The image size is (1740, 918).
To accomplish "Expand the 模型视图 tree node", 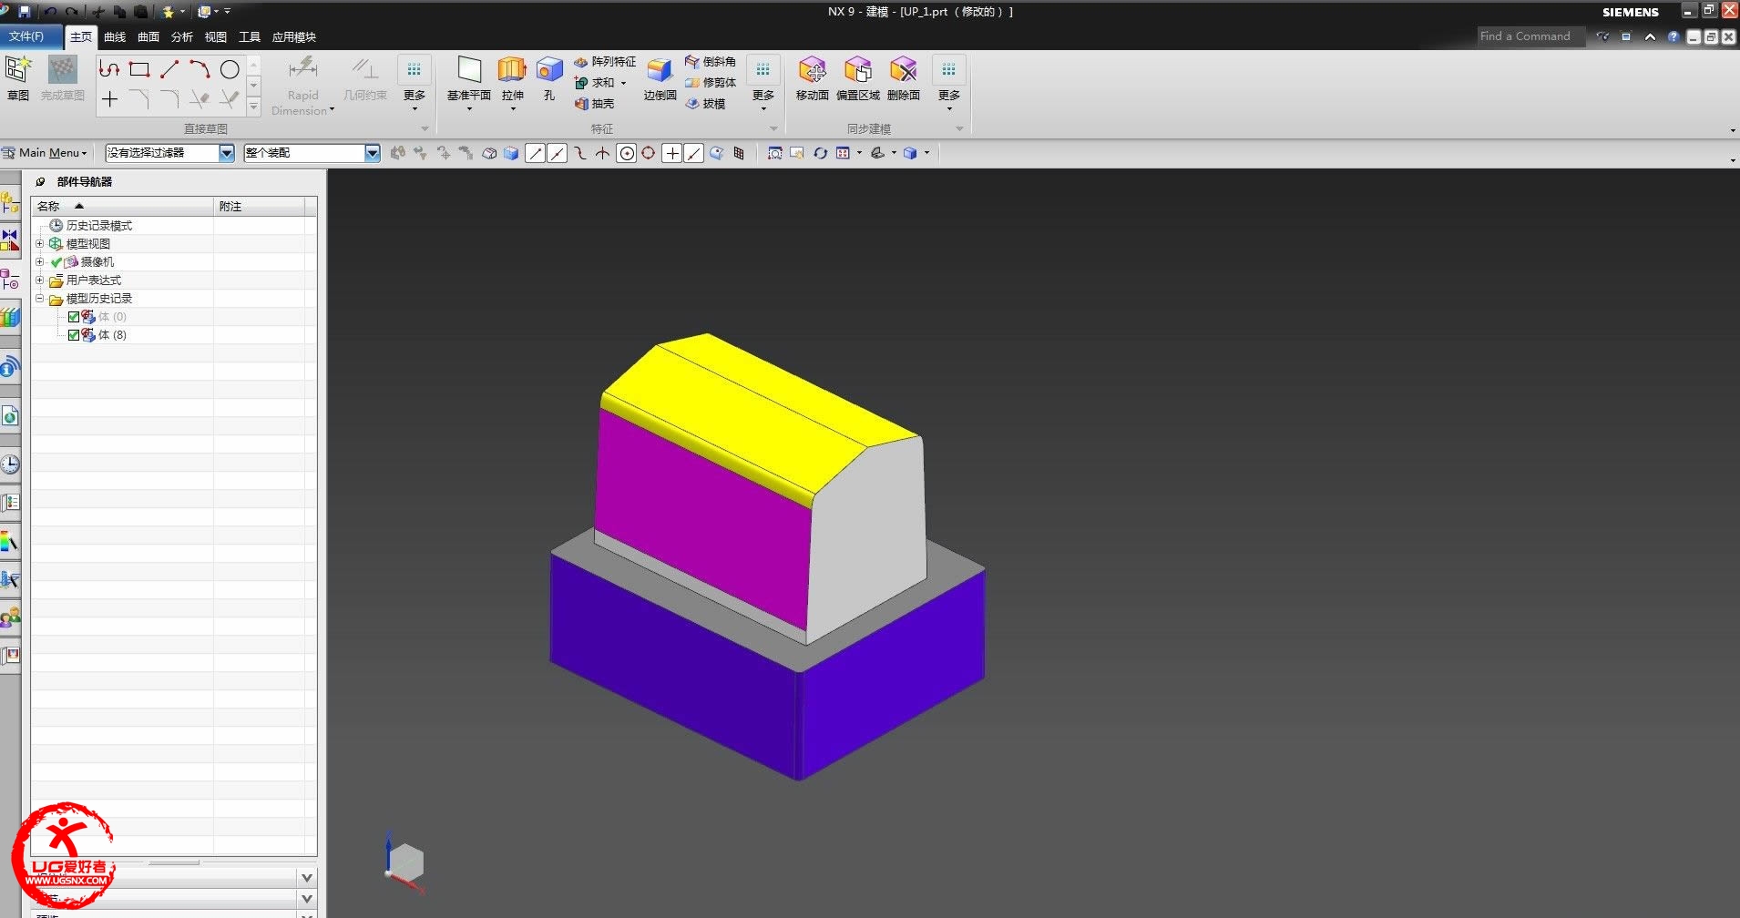I will pyautogui.click(x=39, y=244).
